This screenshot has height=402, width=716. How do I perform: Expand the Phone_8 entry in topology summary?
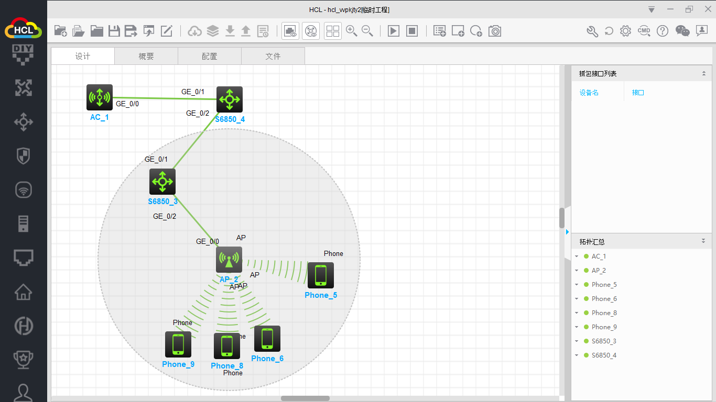pyautogui.click(x=577, y=313)
